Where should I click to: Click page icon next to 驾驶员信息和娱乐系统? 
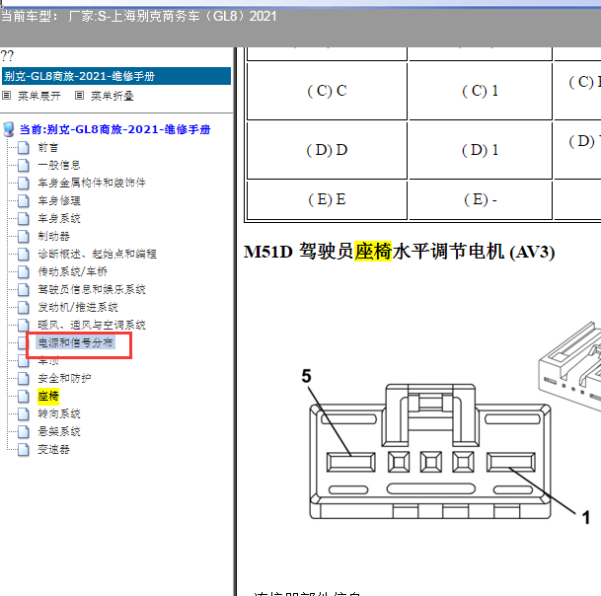click(24, 289)
